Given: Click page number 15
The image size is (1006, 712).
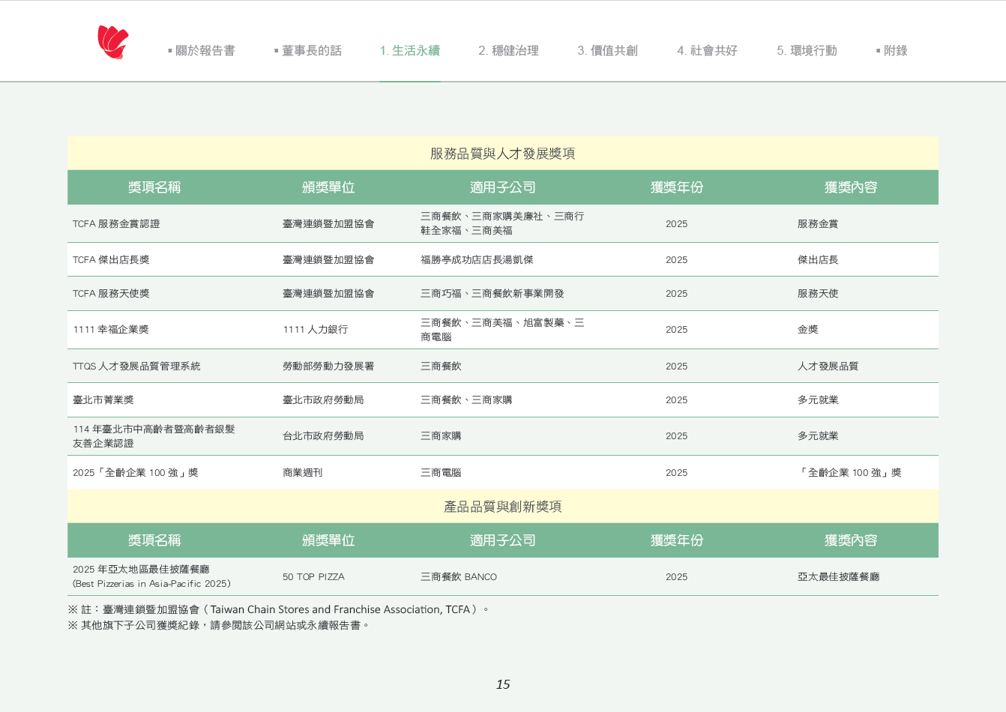Looking at the screenshot, I should coord(503,684).
